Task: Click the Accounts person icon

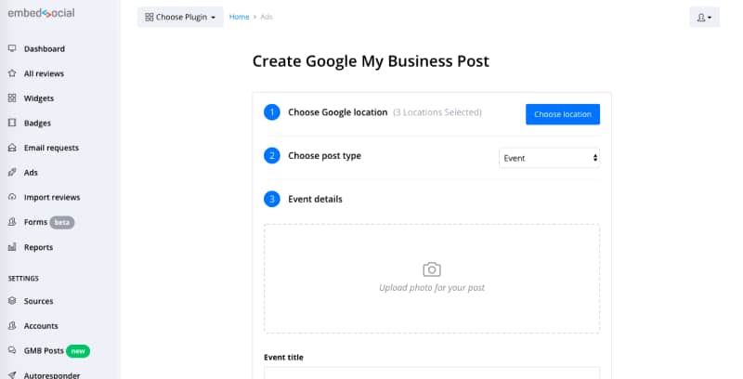Action: 12,325
